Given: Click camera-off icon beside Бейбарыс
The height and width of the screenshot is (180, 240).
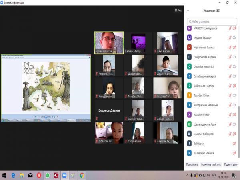Looking at the screenshot, I should 234,143.
